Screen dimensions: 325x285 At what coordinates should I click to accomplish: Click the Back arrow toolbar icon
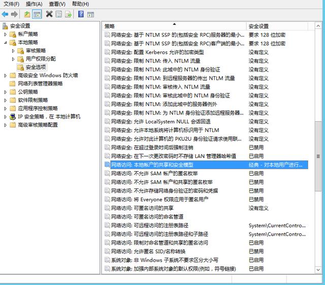tap(5, 14)
